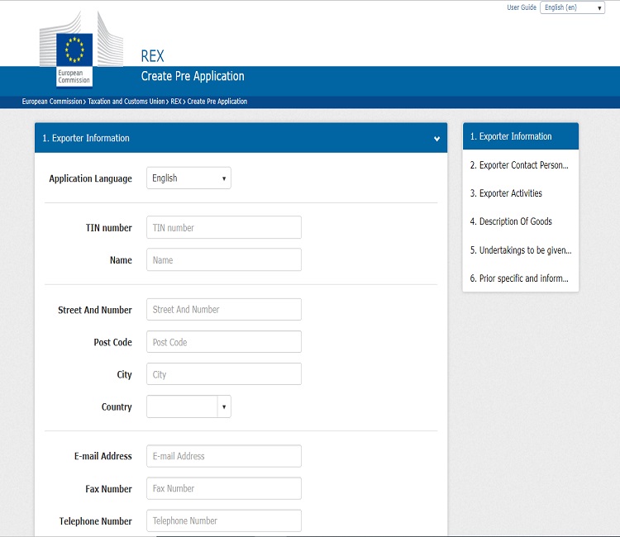Click the REX breadcrumb link

click(176, 102)
